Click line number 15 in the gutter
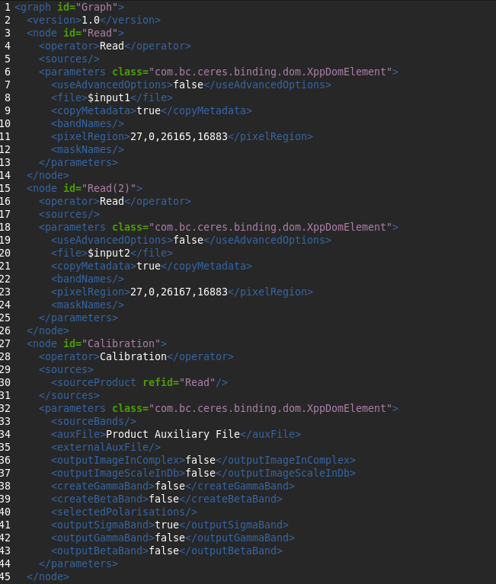This screenshot has height=584, width=496. pos(7,188)
